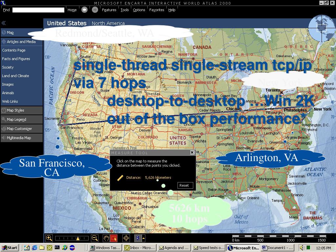Open the Society link

[8, 67]
